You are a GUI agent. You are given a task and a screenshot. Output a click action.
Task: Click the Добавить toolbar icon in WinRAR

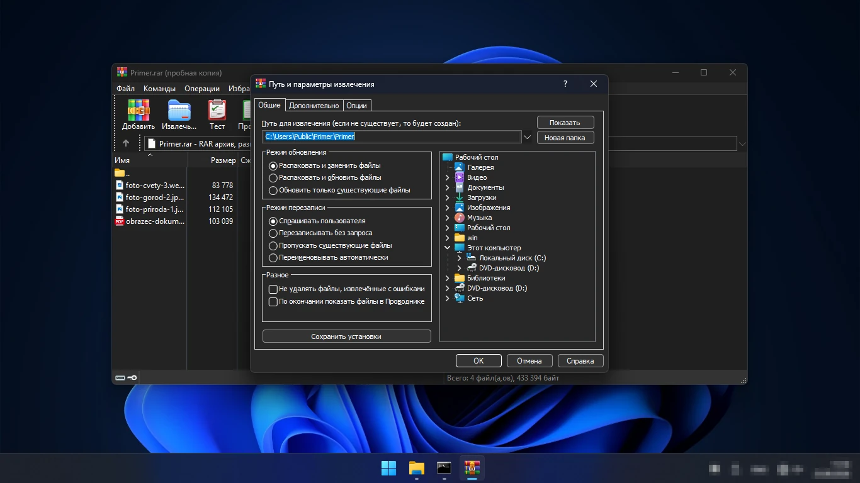tap(139, 110)
